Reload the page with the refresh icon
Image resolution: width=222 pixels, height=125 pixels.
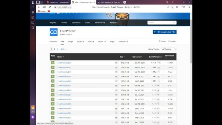pyautogui.click(x=50, y=7)
